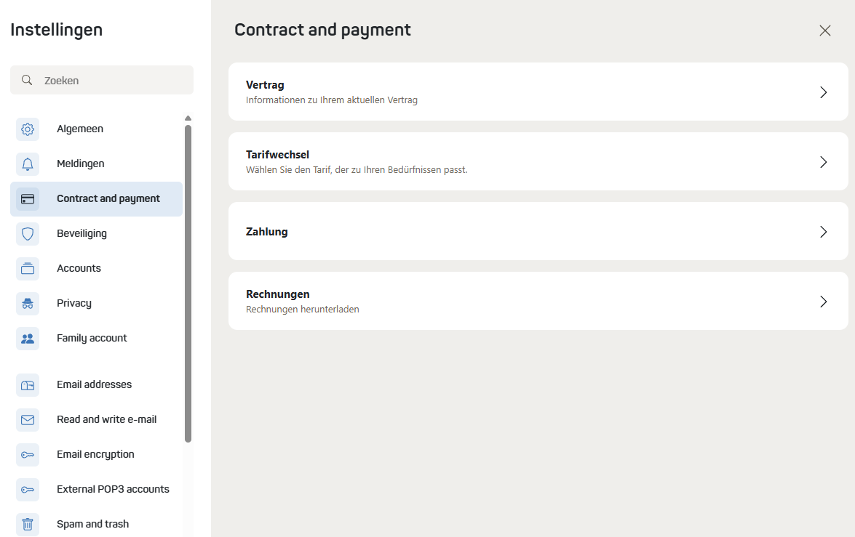Click the gear icon next to Algemeen
Image resolution: width=855 pixels, height=537 pixels.
click(28, 129)
